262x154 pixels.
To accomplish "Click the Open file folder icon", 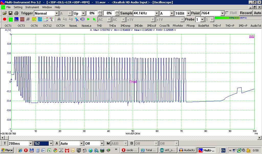I will (5, 13).
